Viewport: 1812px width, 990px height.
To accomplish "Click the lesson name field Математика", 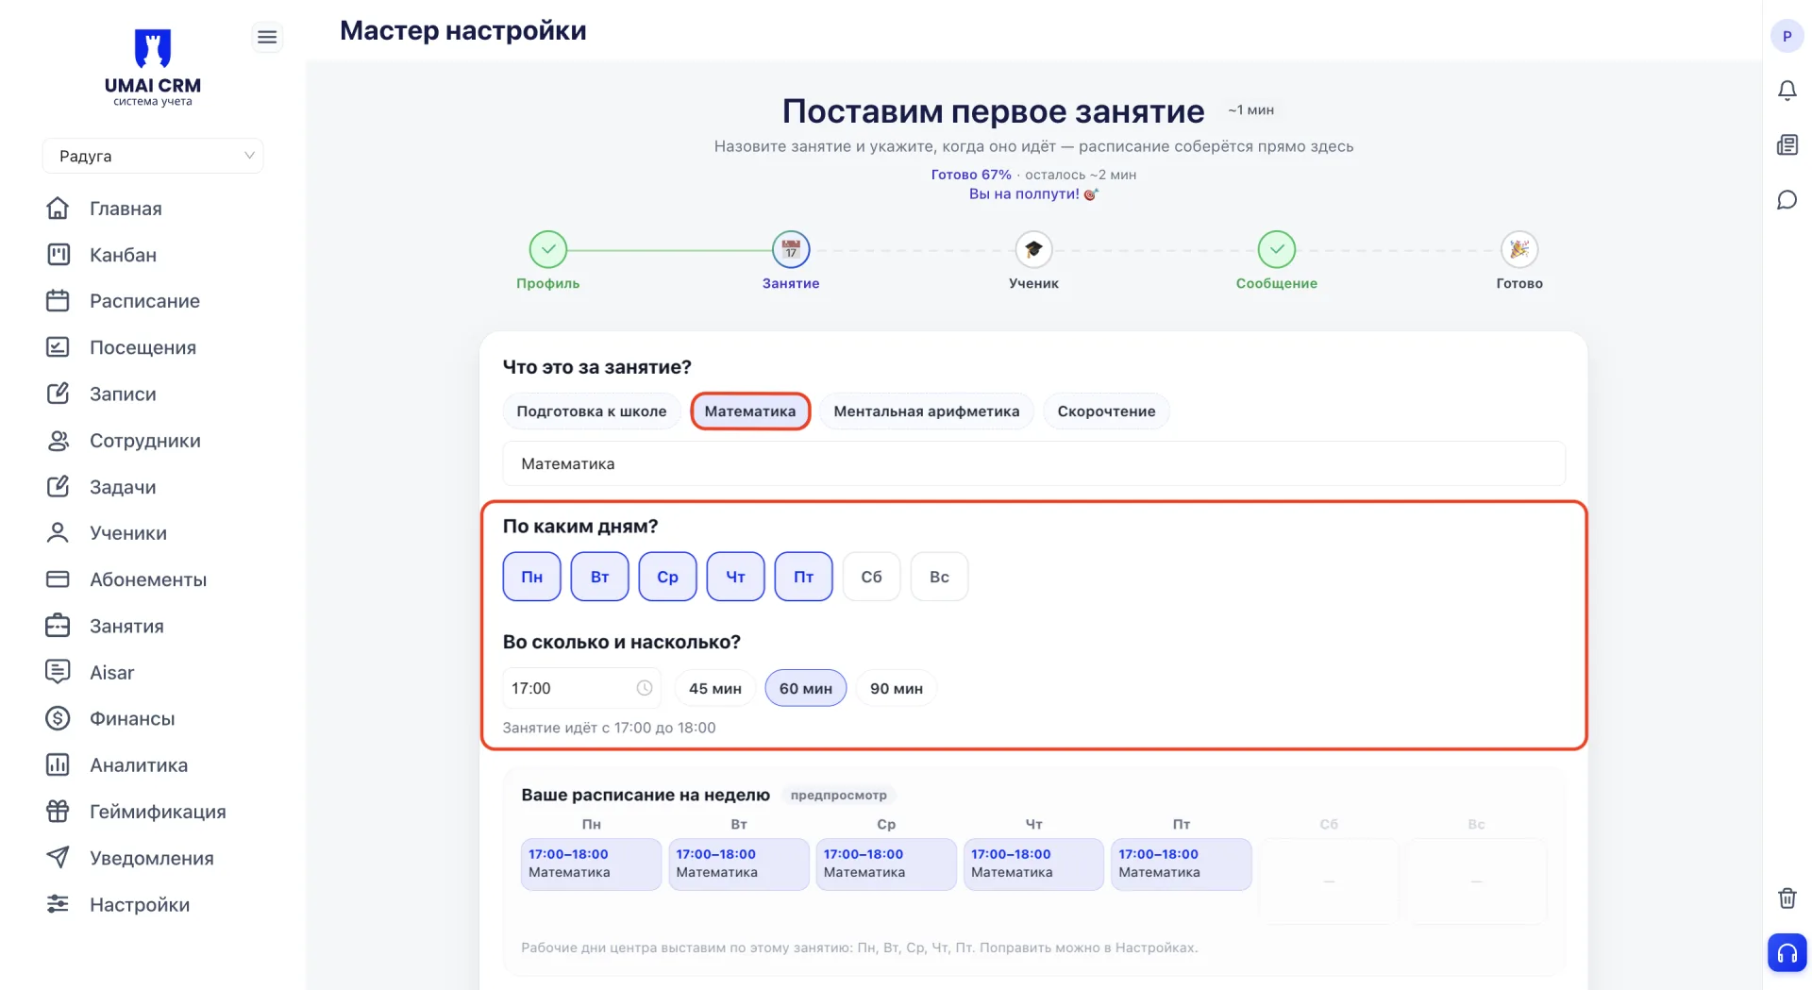I will pos(1033,463).
